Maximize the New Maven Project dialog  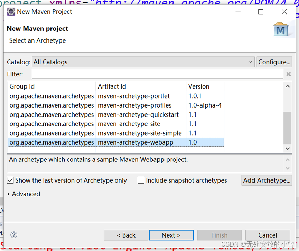pyautogui.click(x=261, y=12)
